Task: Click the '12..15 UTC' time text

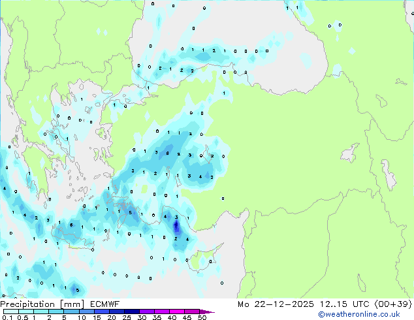Action: click(344, 304)
